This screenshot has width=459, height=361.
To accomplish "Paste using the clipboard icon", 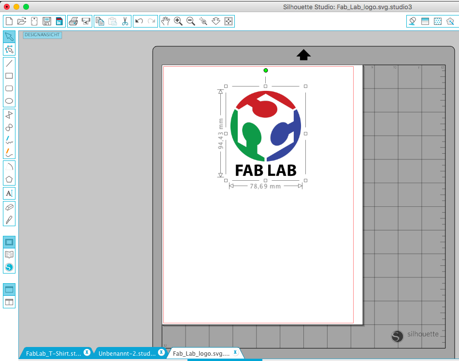I will coord(113,21).
